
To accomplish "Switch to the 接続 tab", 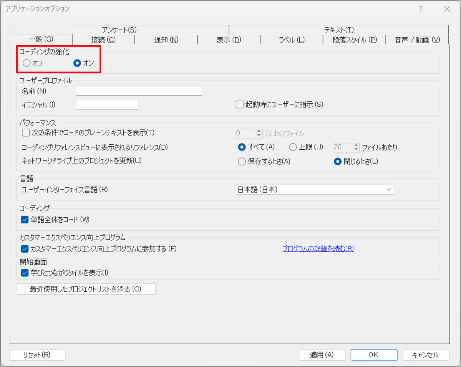I will pyautogui.click(x=103, y=40).
